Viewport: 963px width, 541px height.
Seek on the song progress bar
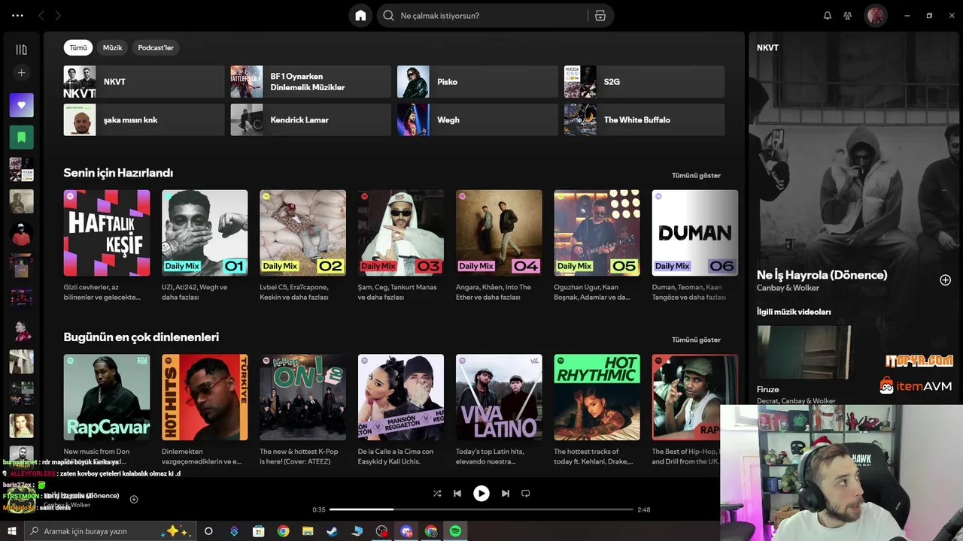click(x=481, y=509)
